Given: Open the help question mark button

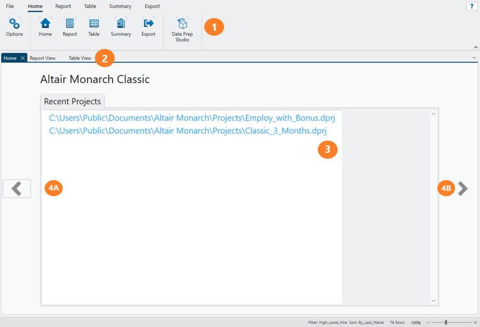Looking at the screenshot, I should coord(471,6).
